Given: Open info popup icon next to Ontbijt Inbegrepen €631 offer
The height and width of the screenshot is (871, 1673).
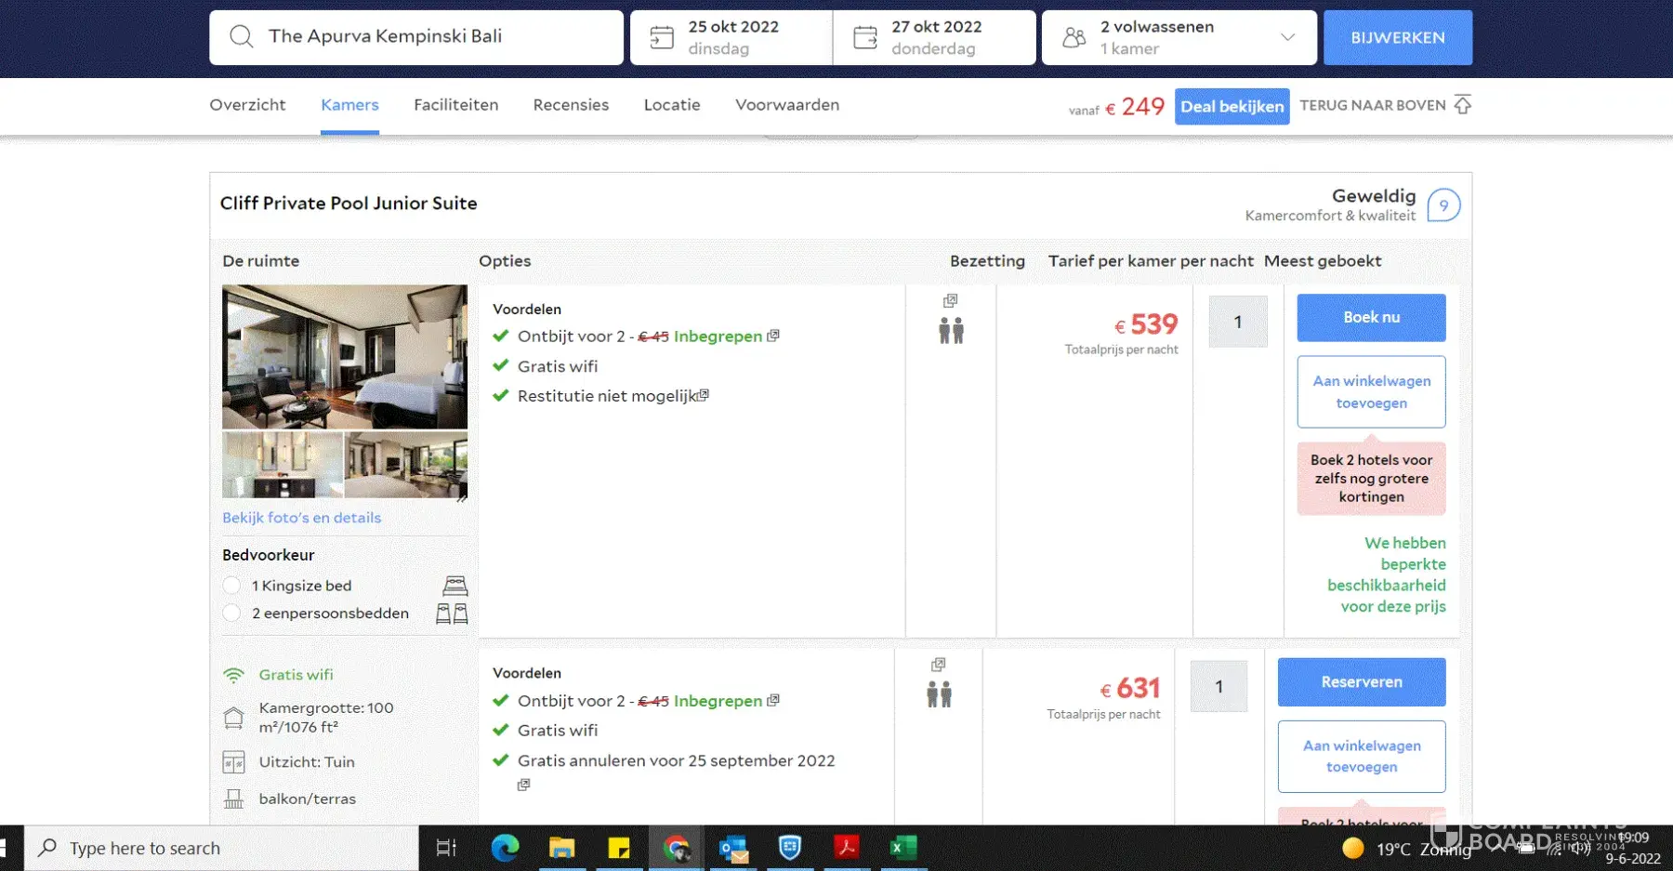Looking at the screenshot, I should (x=773, y=700).
